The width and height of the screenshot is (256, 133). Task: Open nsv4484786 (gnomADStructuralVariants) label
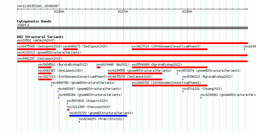(83, 83)
